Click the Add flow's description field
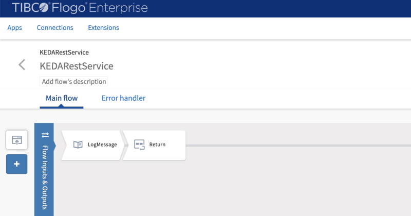411x216 pixels. [x=73, y=82]
